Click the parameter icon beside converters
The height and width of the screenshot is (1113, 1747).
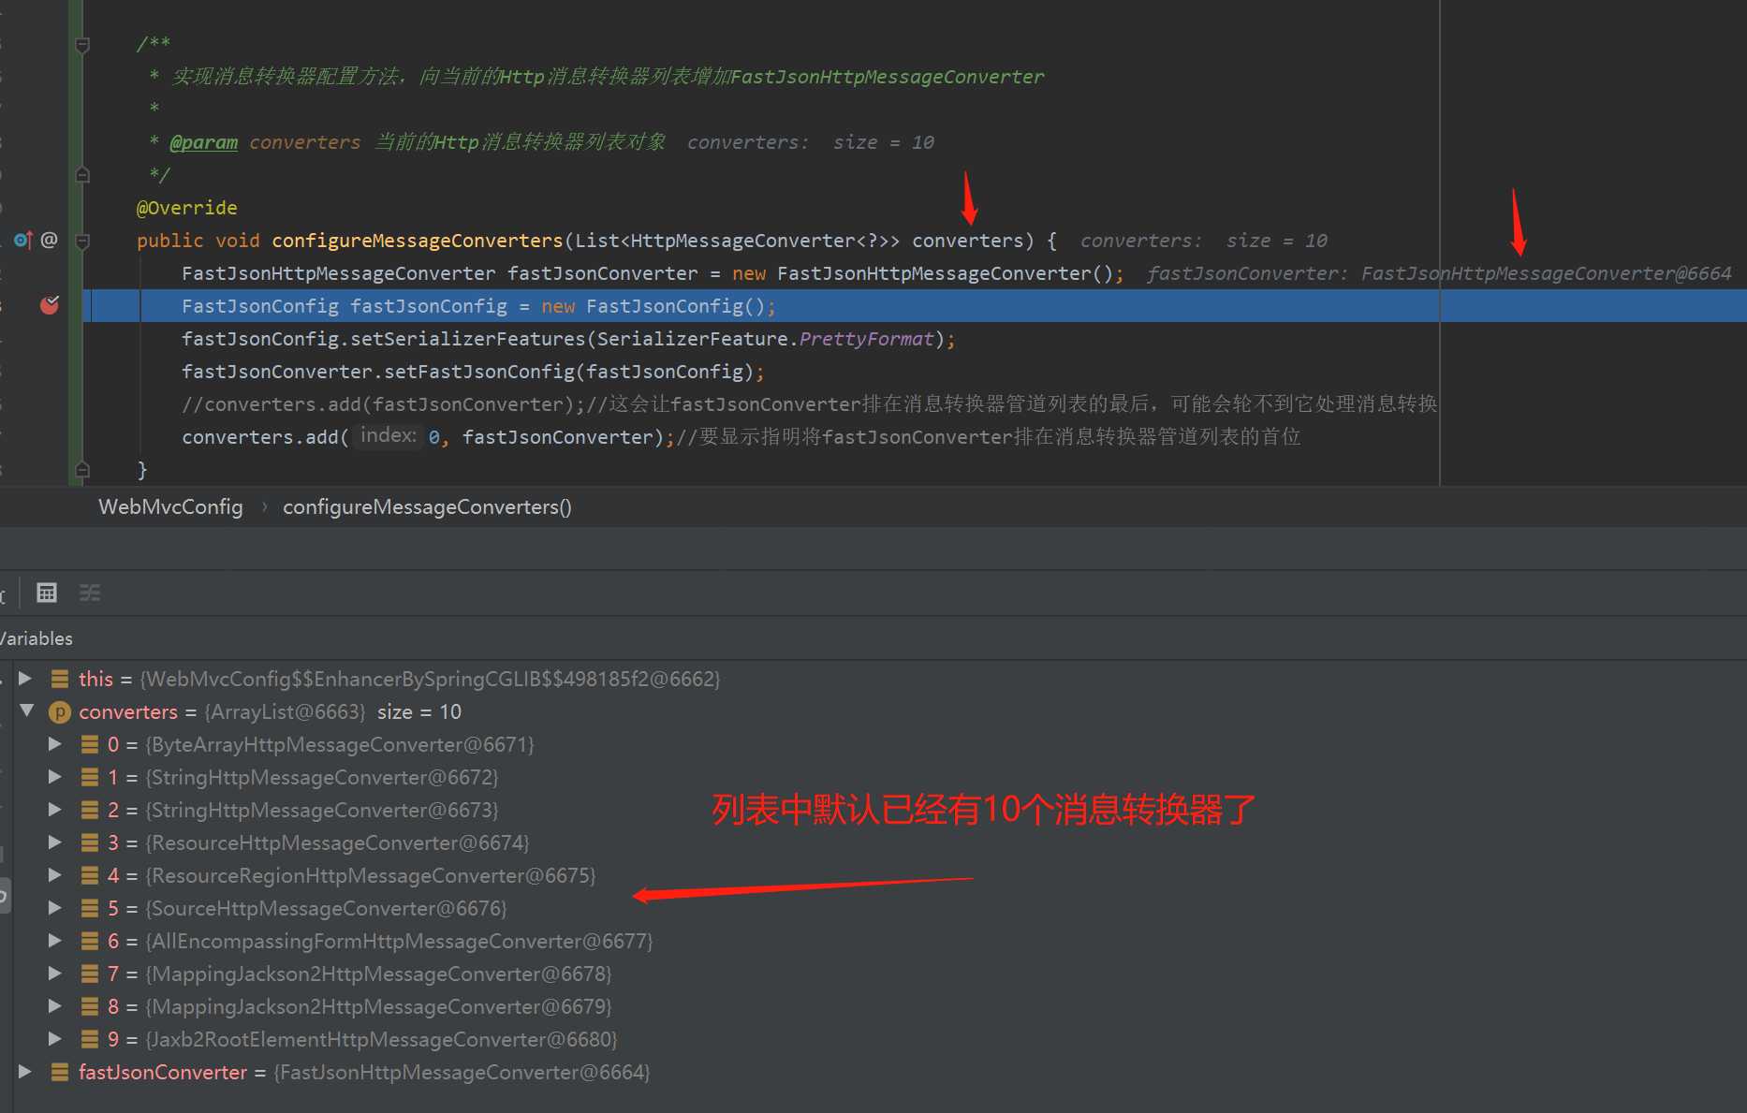click(59, 712)
